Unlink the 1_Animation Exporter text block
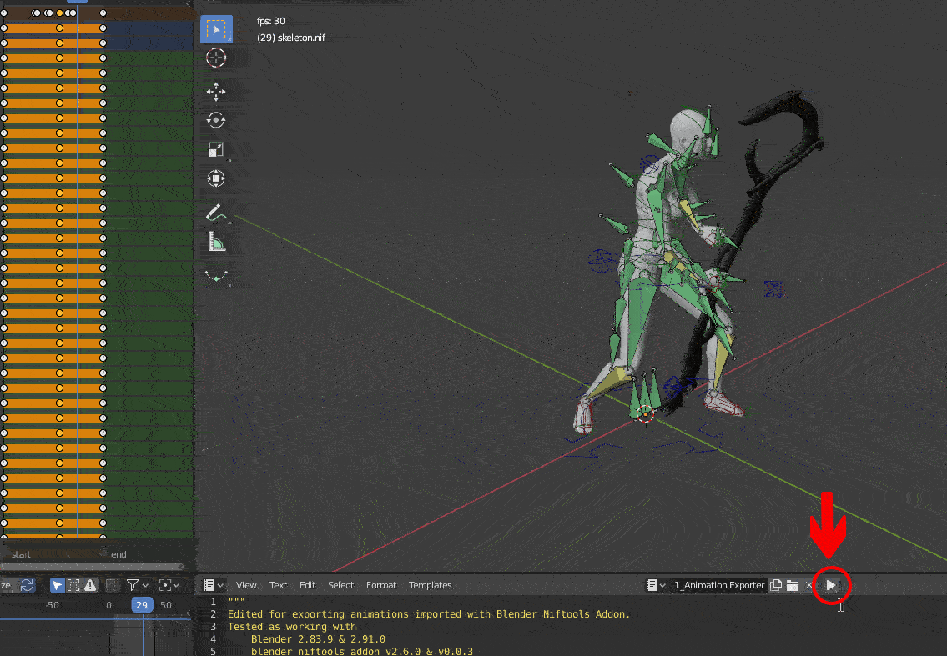The height and width of the screenshot is (656, 947). coord(809,585)
